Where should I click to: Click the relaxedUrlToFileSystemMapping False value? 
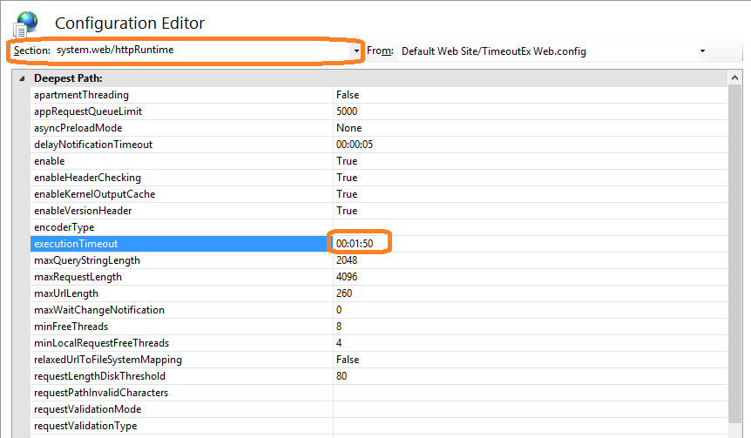[348, 360]
